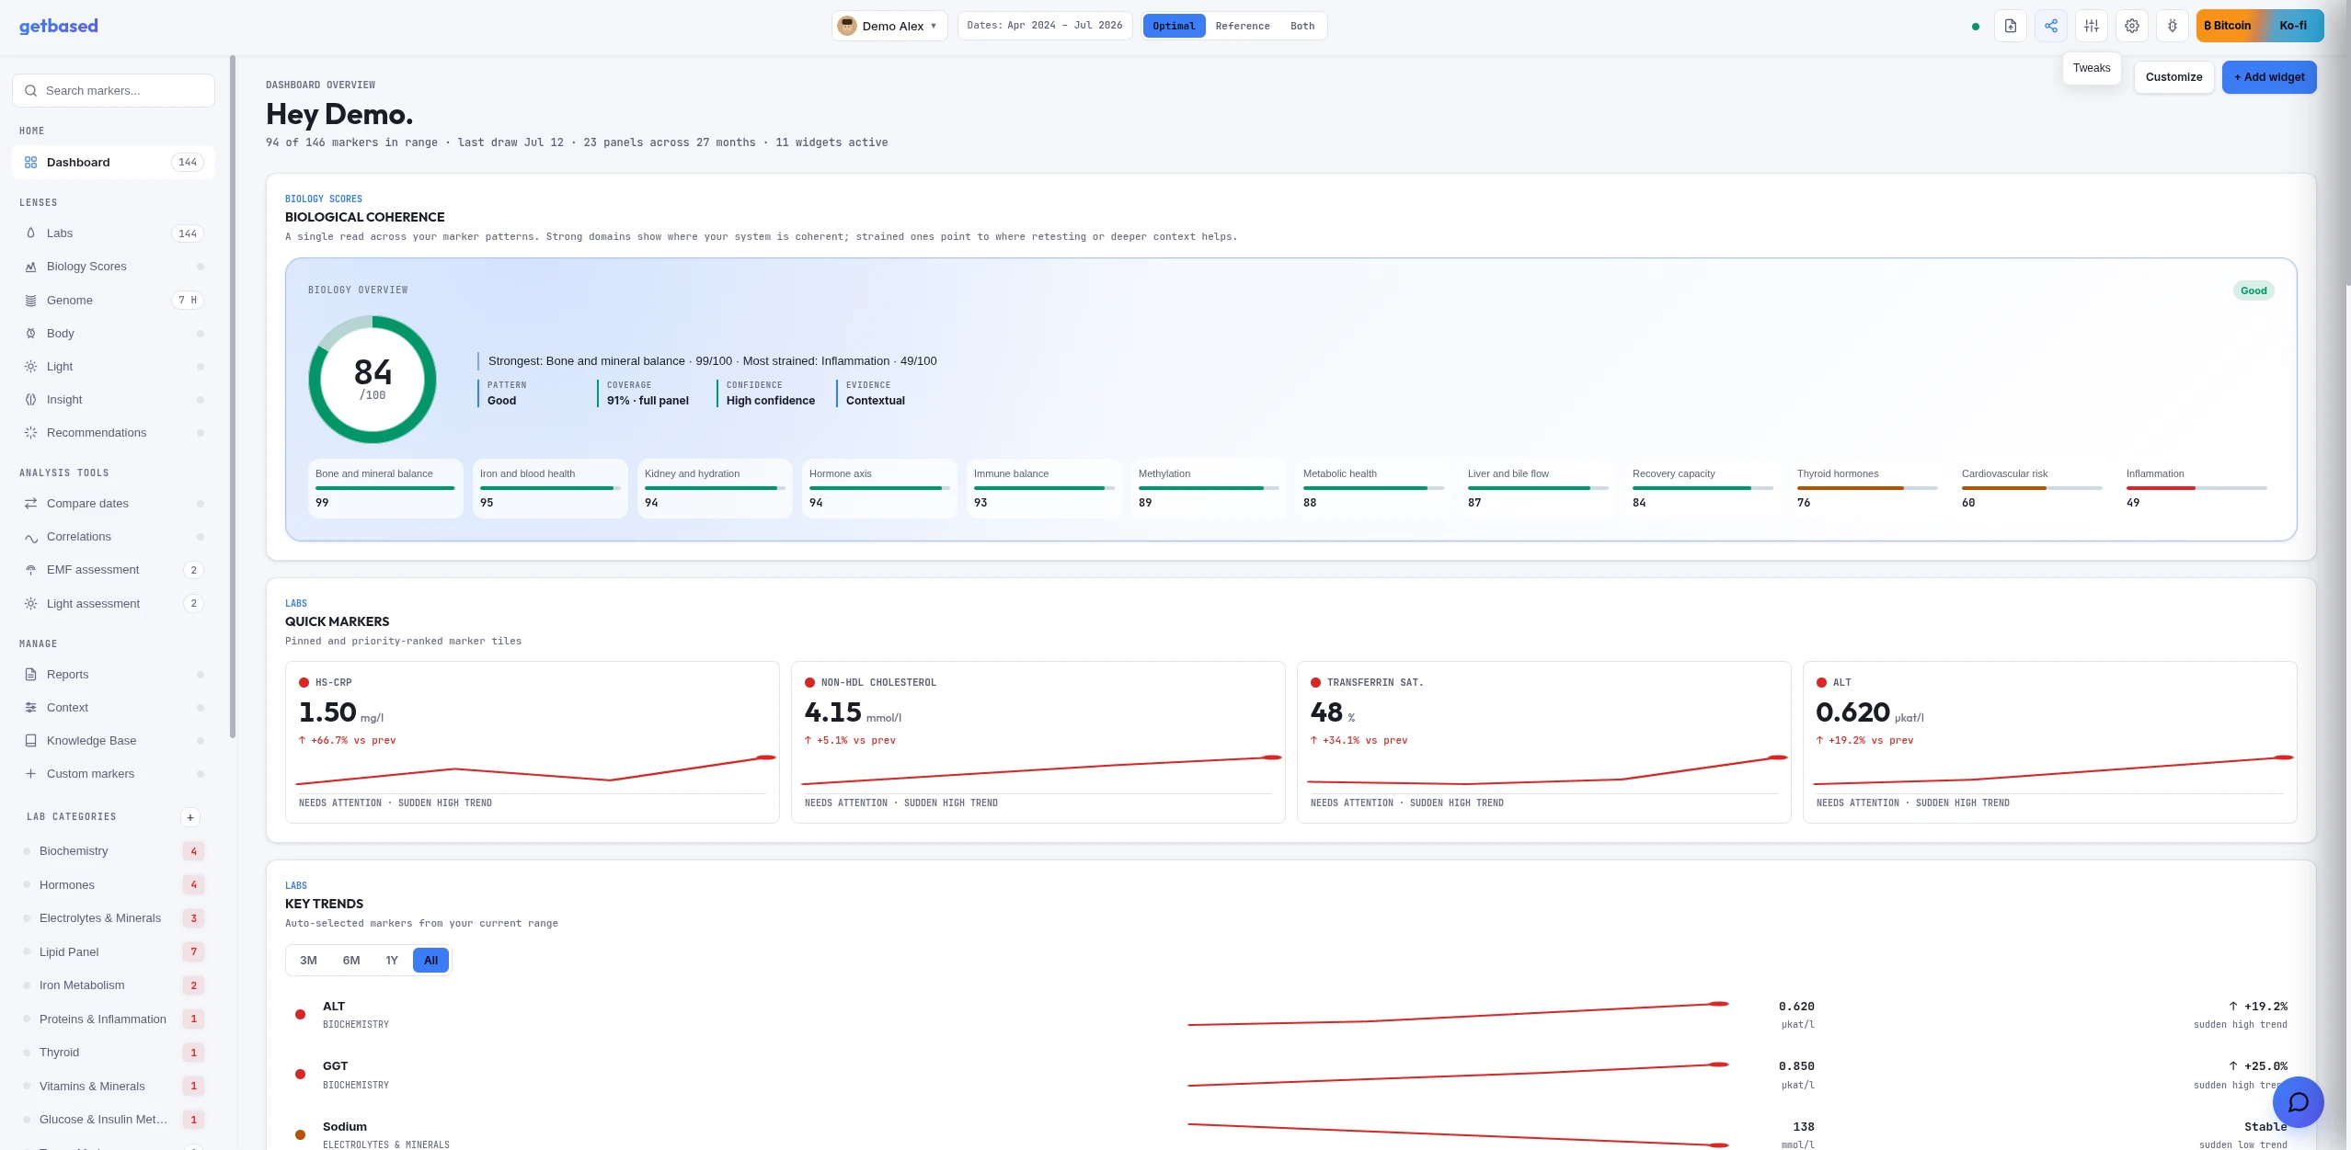Click the Insight brain icon
The height and width of the screenshot is (1150, 2351).
pyautogui.click(x=30, y=400)
